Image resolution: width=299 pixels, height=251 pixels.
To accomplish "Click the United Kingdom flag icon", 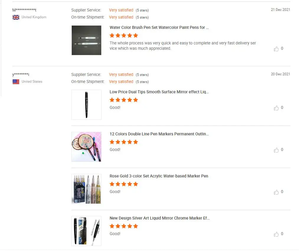I will coord(16,17).
